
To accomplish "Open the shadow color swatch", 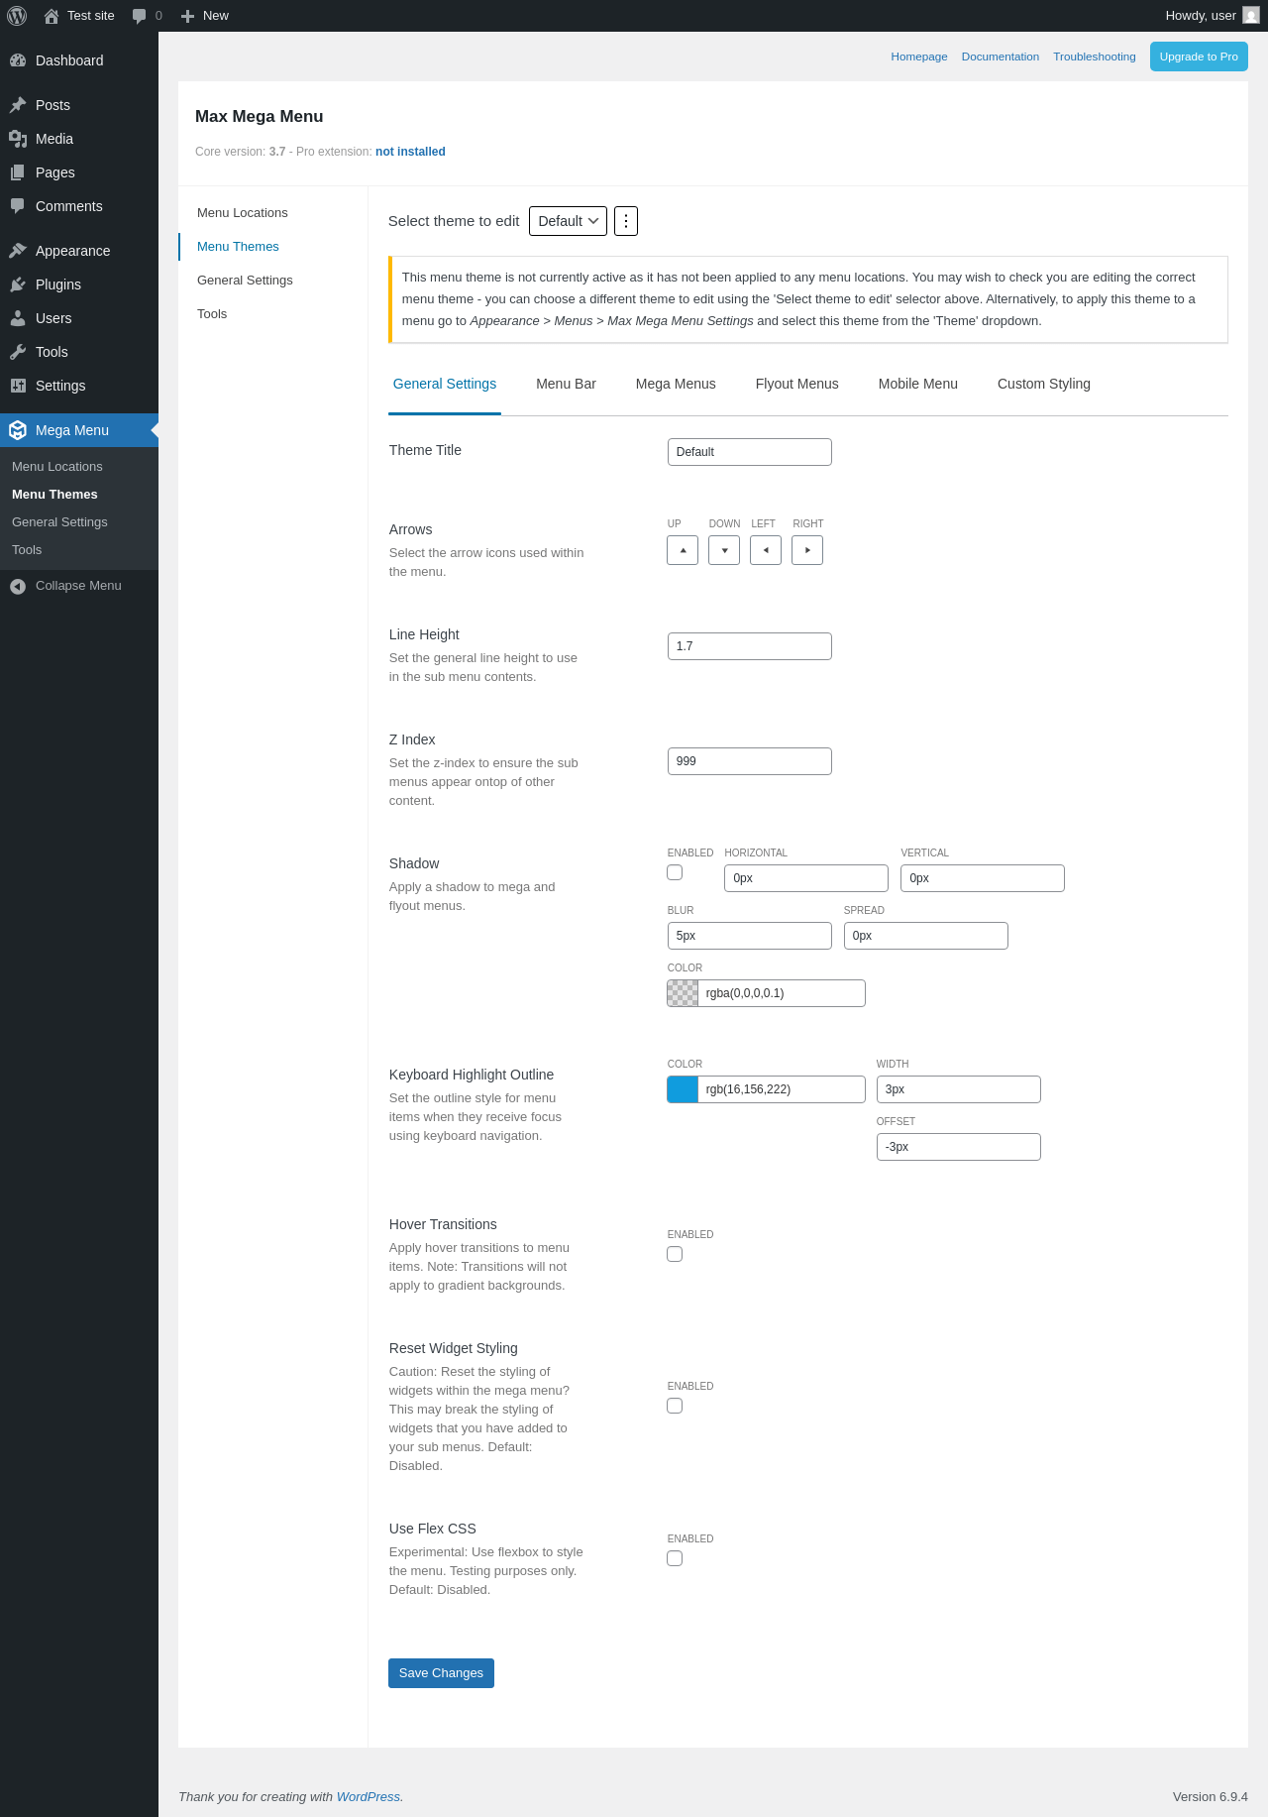I will point(683,993).
